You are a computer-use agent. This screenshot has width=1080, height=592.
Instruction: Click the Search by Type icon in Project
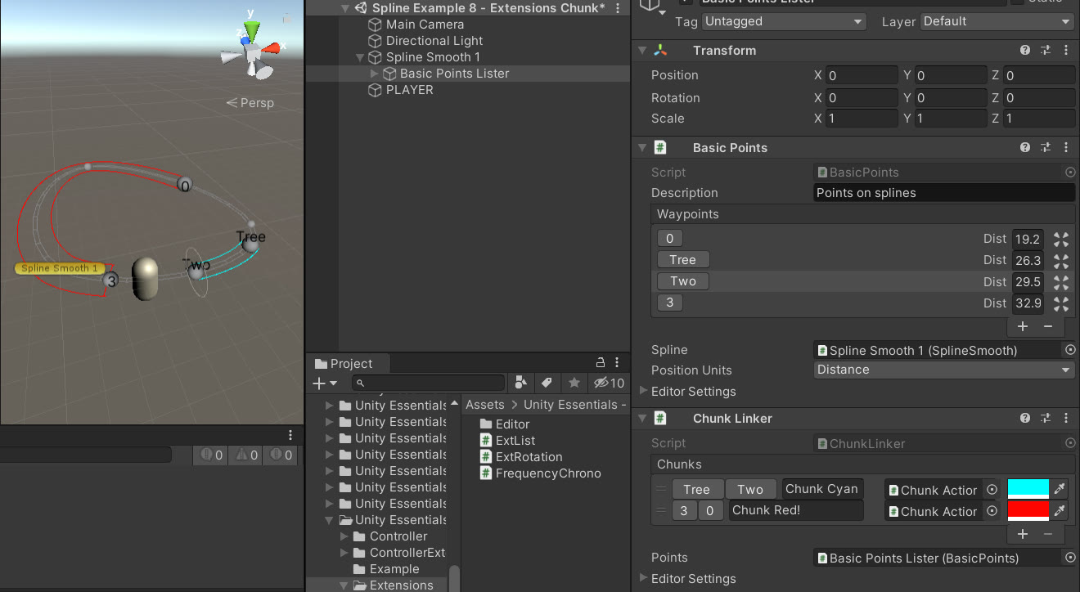pos(520,383)
